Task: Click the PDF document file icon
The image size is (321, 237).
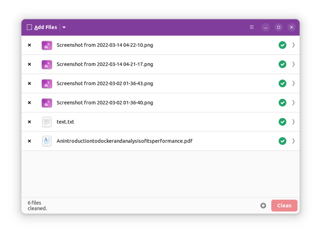Action: [x=47, y=141]
